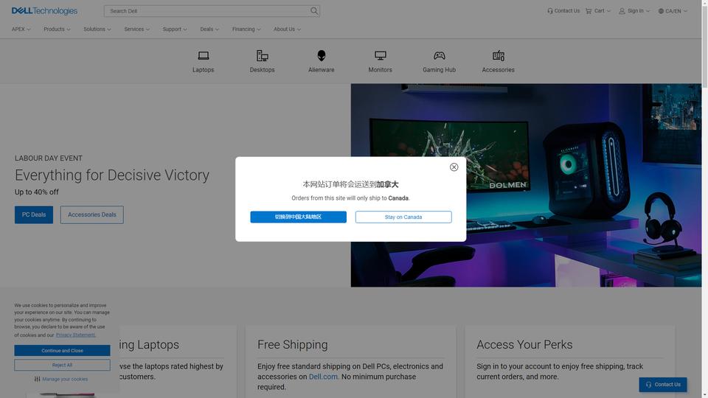The image size is (708, 398).
Task: Click the blue switch to China region button
Action: [299, 217]
